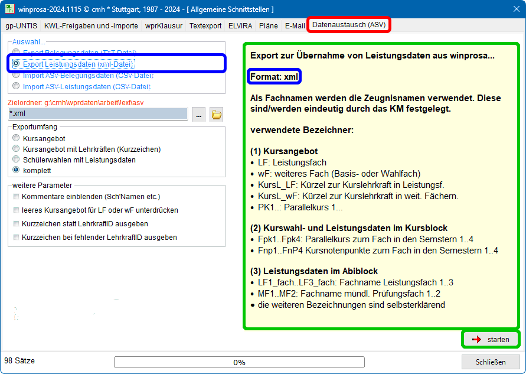Choose Schülerwahlen mit Leistungsdaten

pos(16,160)
